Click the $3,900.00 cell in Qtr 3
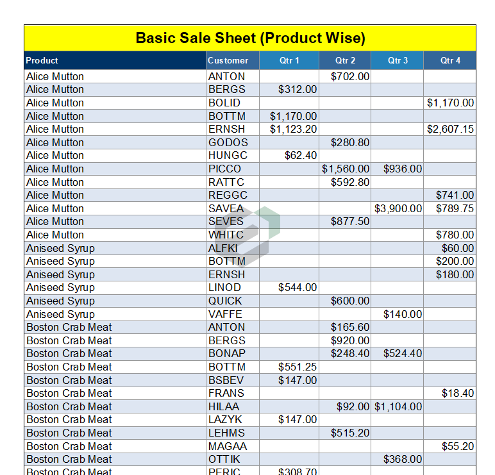495x475 pixels. 398,208
